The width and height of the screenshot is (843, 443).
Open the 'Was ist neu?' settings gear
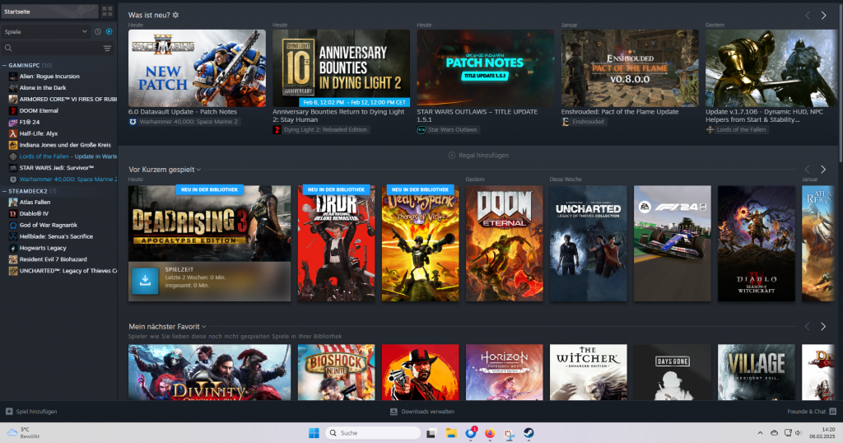coord(175,16)
